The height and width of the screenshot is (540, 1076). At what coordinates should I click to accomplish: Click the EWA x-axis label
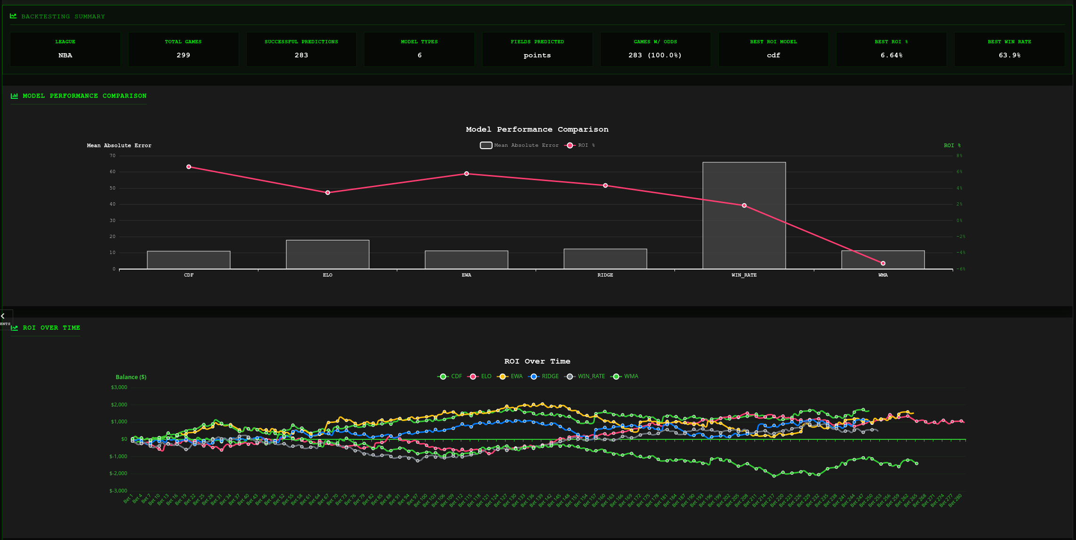point(466,275)
